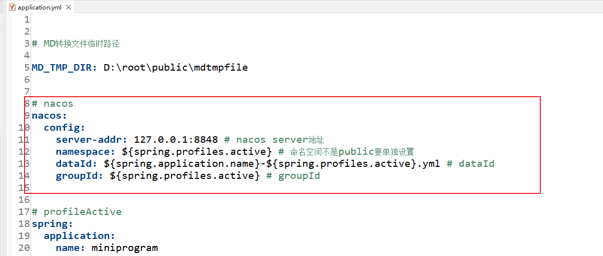Click the 'dataId:' key on line 13
Viewport: 603px width, 256px height.
pyautogui.click(x=76, y=163)
